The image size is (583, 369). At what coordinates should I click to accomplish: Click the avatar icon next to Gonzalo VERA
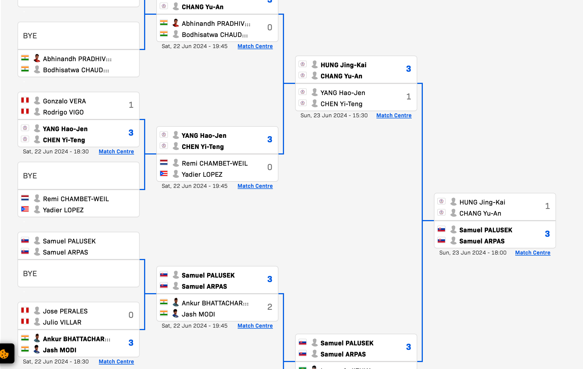37,101
